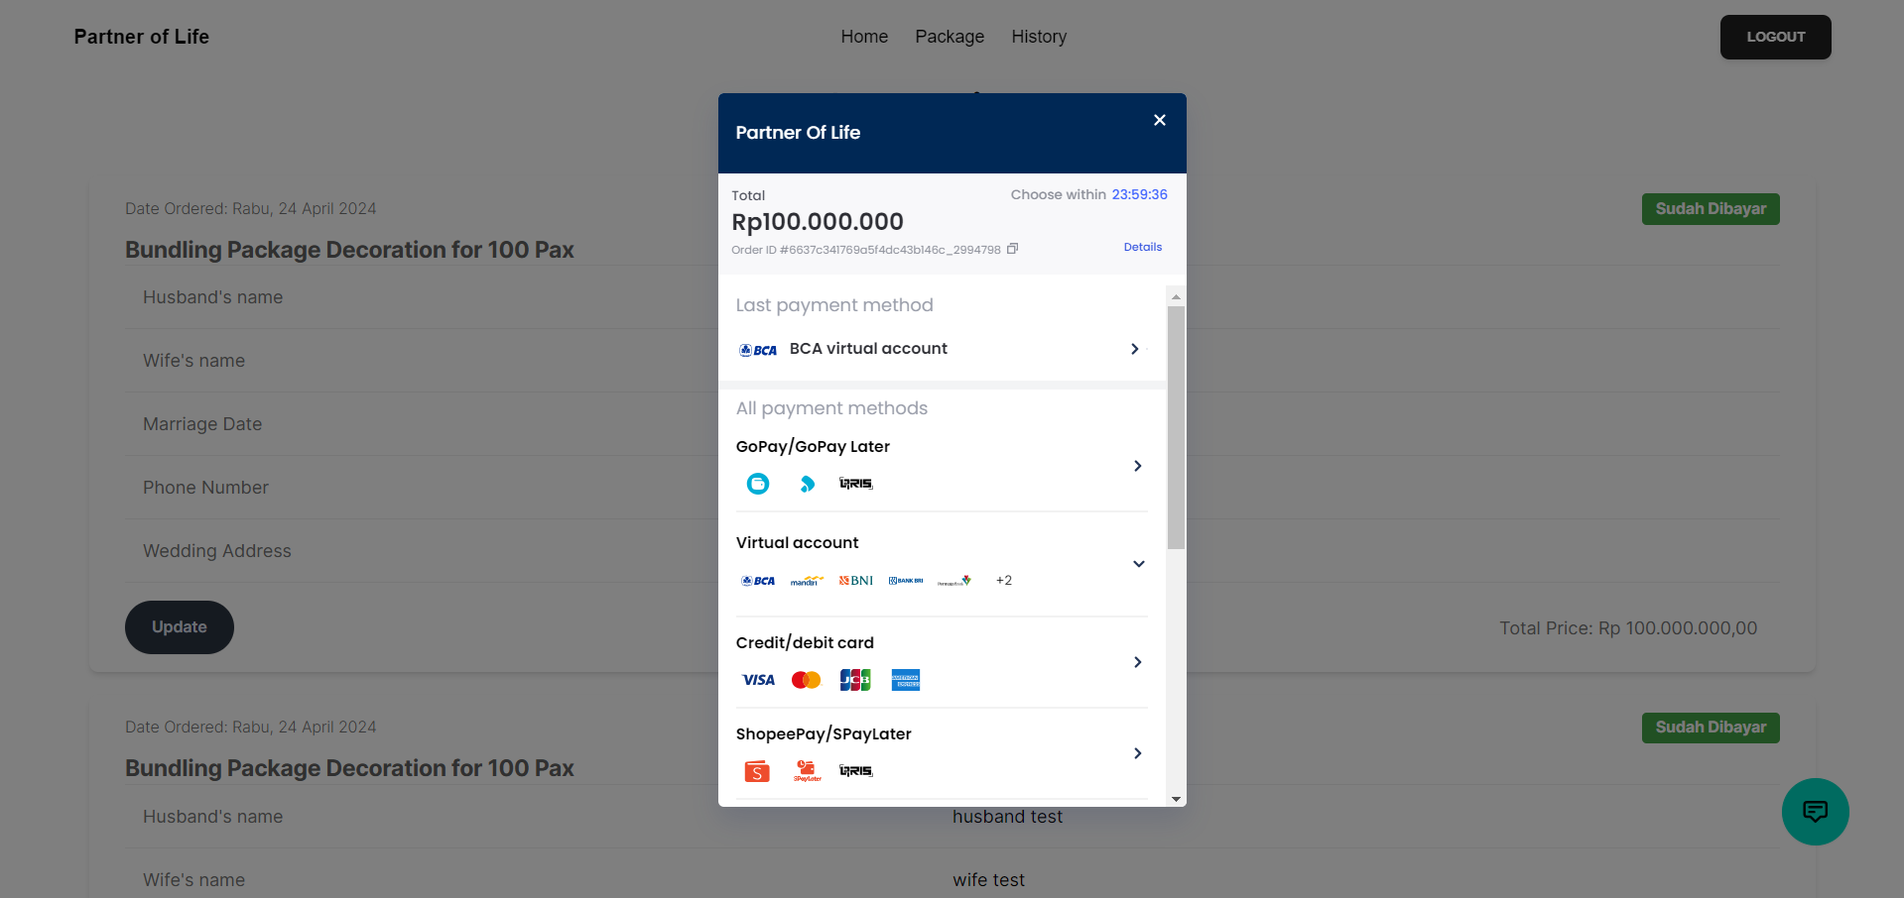This screenshot has width=1904, height=898.
Task: Open the History page
Action: 1039,37
